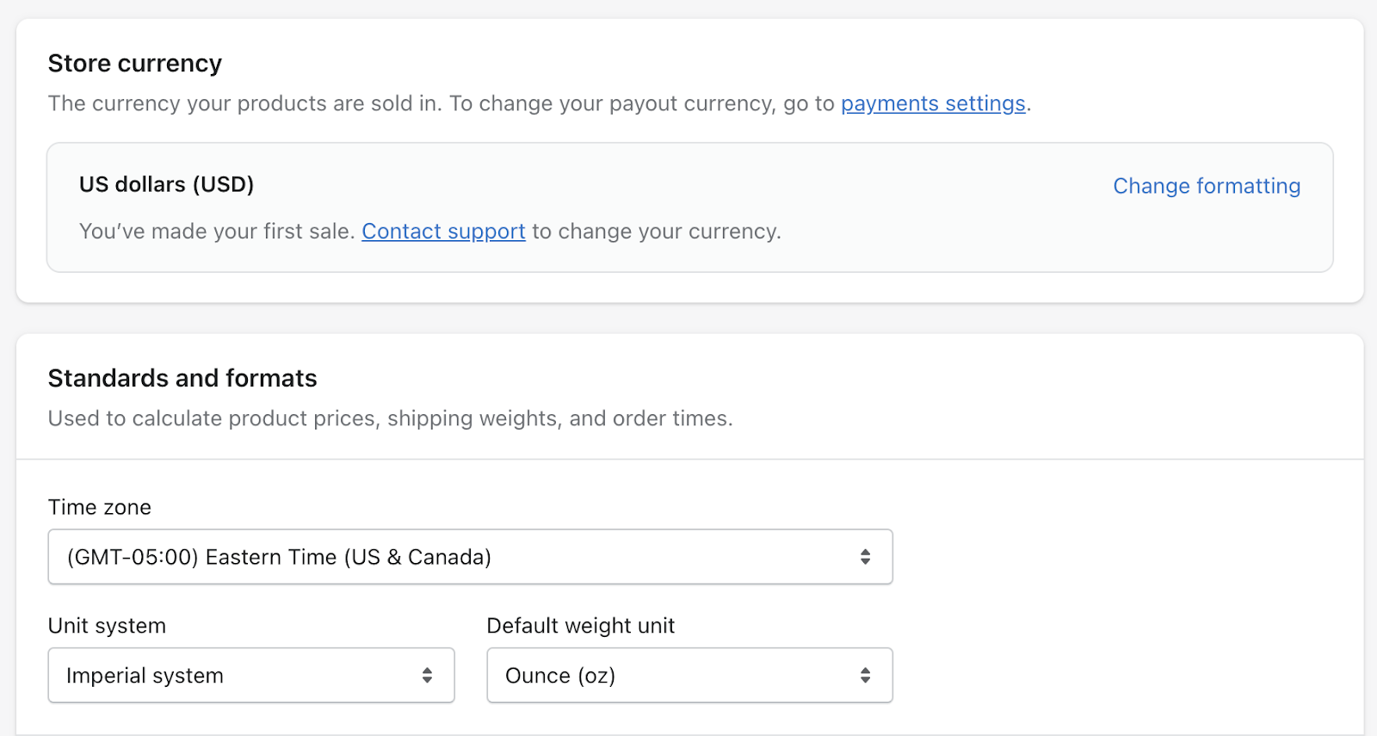The height and width of the screenshot is (736, 1377).
Task: Select the US dollars (USD) title
Action: pos(166,185)
